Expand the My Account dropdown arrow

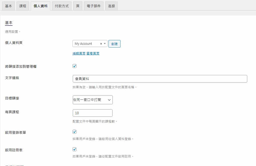pos(105,44)
